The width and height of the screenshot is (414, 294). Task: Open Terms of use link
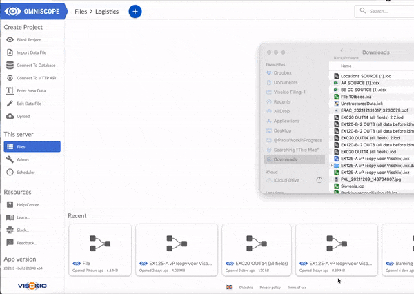click(x=297, y=287)
